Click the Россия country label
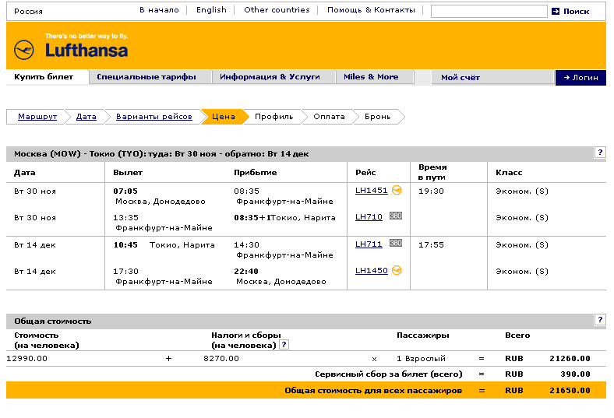Viewport: 614px width, 418px height. (28, 12)
